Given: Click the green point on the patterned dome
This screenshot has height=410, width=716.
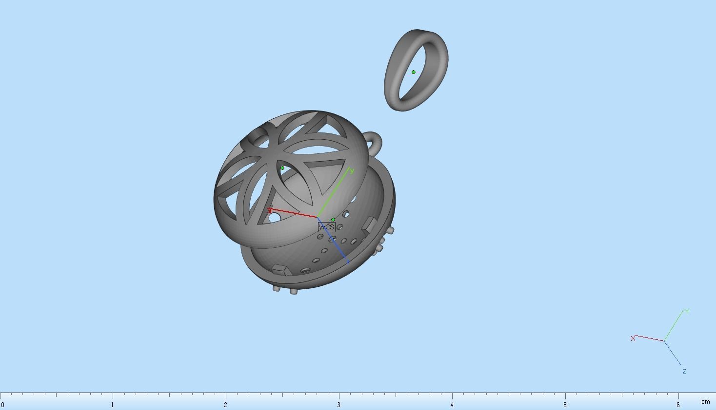Looking at the screenshot, I should pos(282,168).
